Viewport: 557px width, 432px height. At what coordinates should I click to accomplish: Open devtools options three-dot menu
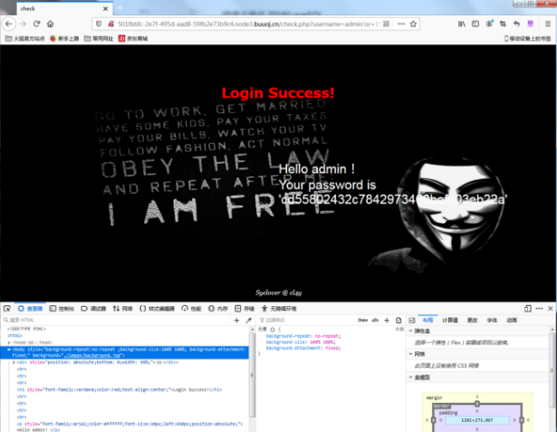(539, 308)
